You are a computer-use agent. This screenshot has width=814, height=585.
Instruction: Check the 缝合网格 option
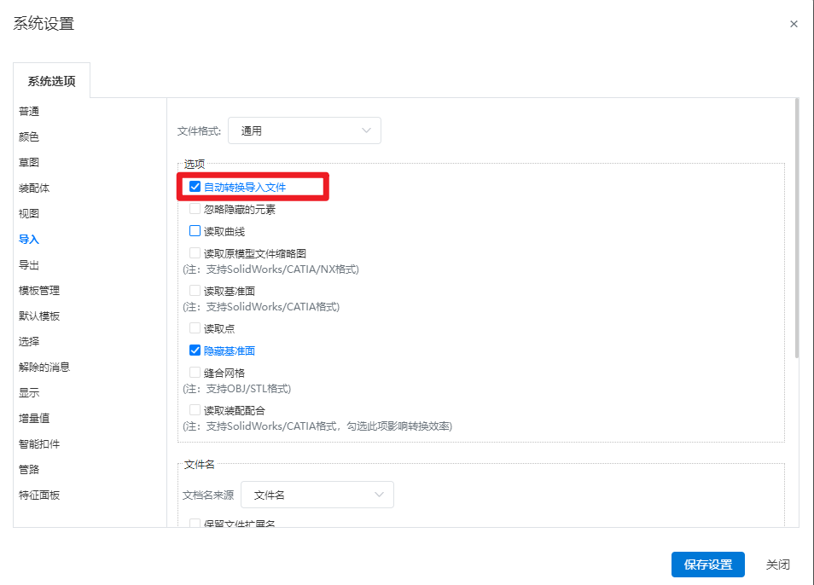(195, 373)
